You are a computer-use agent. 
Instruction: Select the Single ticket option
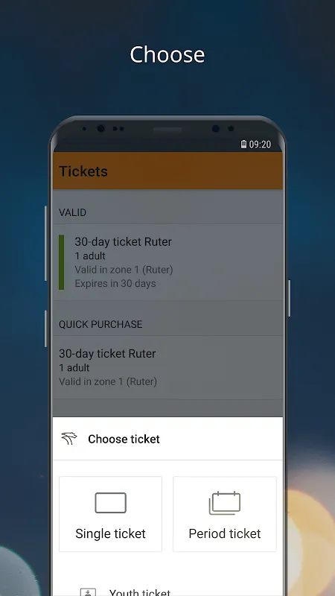[x=110, y=514]
